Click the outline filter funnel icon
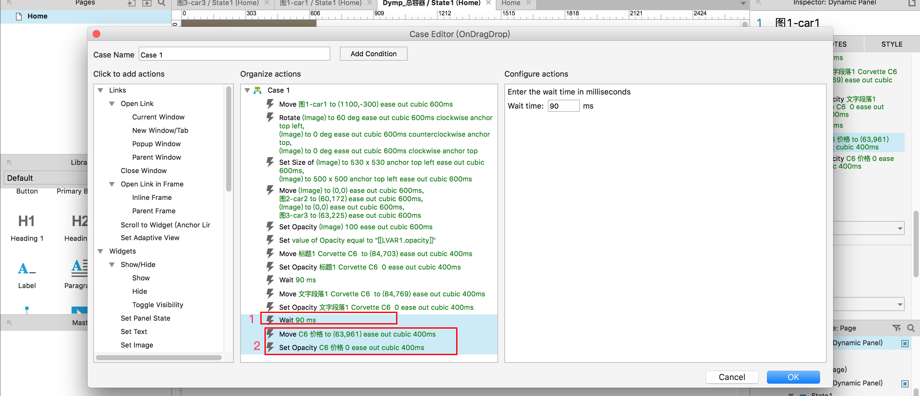Screen dimensions: 920x396 coord(896,328)
